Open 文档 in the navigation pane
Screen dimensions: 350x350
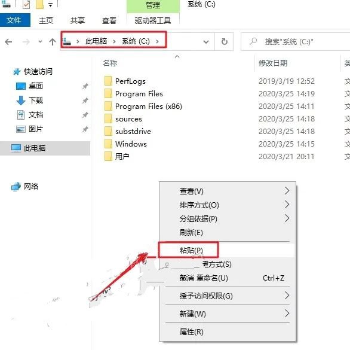pos(36,115)
